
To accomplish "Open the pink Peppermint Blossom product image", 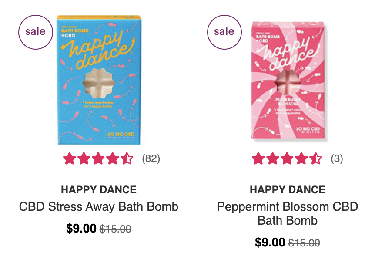I will coord(288,81).
